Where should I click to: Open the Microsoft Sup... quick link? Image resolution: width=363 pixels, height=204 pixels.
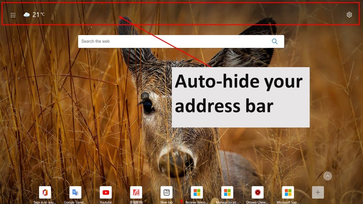pyautogui.click(x=288, y=192)
